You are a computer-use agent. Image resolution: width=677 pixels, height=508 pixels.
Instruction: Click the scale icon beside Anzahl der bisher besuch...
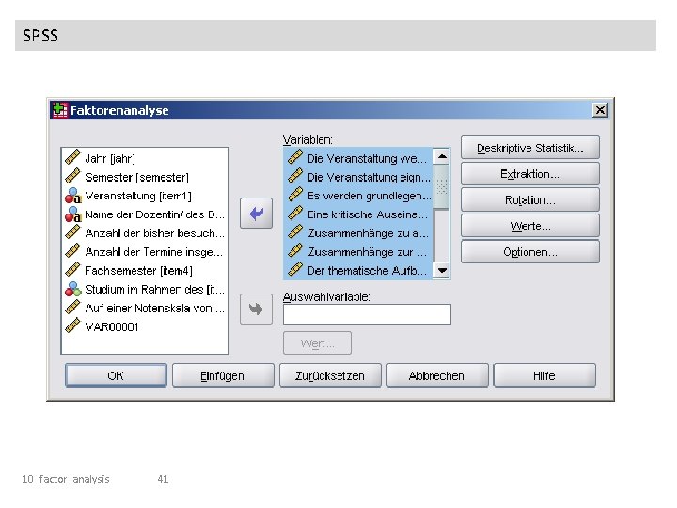tap(72, 232)
